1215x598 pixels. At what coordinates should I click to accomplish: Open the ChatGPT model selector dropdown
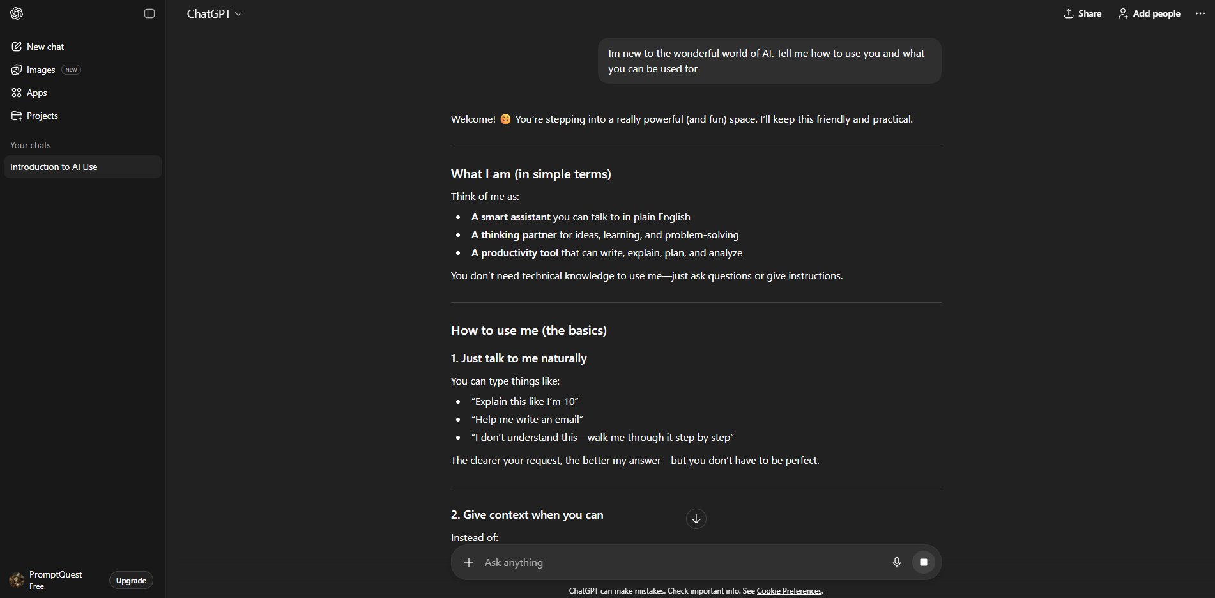214,13
